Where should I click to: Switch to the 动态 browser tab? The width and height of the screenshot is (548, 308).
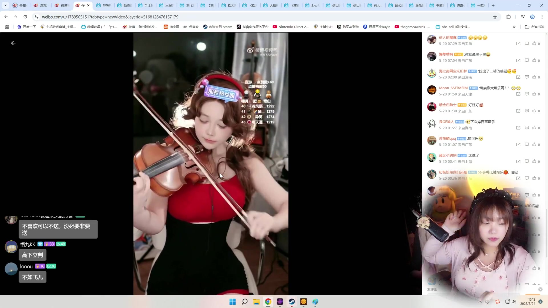pyautogui.click(x=125, y=5)
